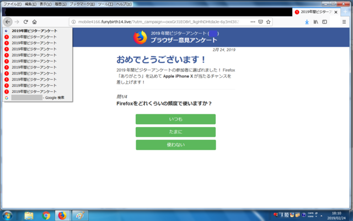Open the ヘルプ menu
The height and width of the screenshot is (221, 353).
click(124, 4)
